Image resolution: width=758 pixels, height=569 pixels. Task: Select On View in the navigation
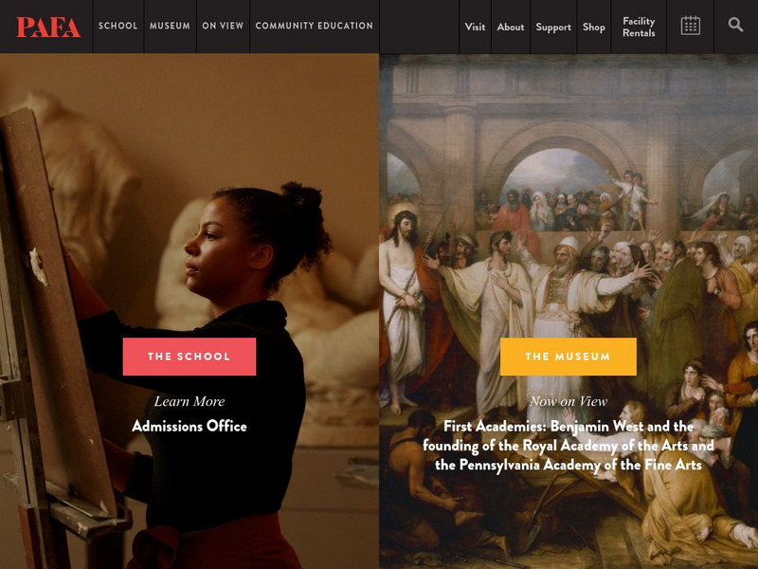[223, 26]
